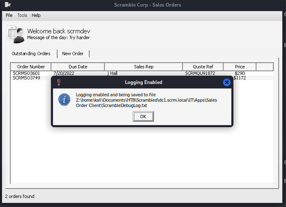Image resolution: width=286 pixels, height=207 pixels.
Task: Sort by the Order Number column header
Action: point(31,67)
